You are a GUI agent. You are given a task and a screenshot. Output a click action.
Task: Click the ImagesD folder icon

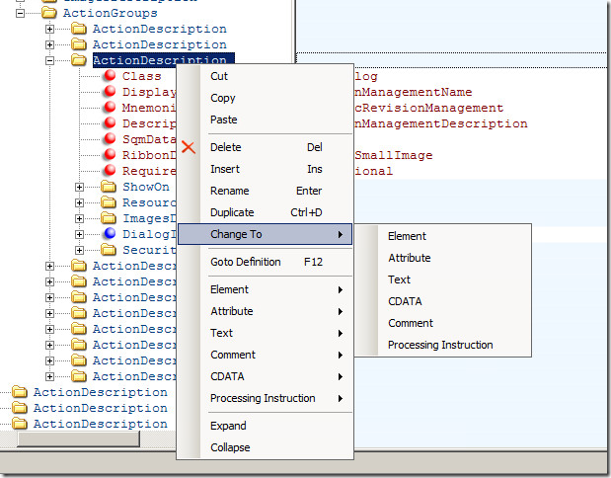pyautogui.click(x=110, y=218)
